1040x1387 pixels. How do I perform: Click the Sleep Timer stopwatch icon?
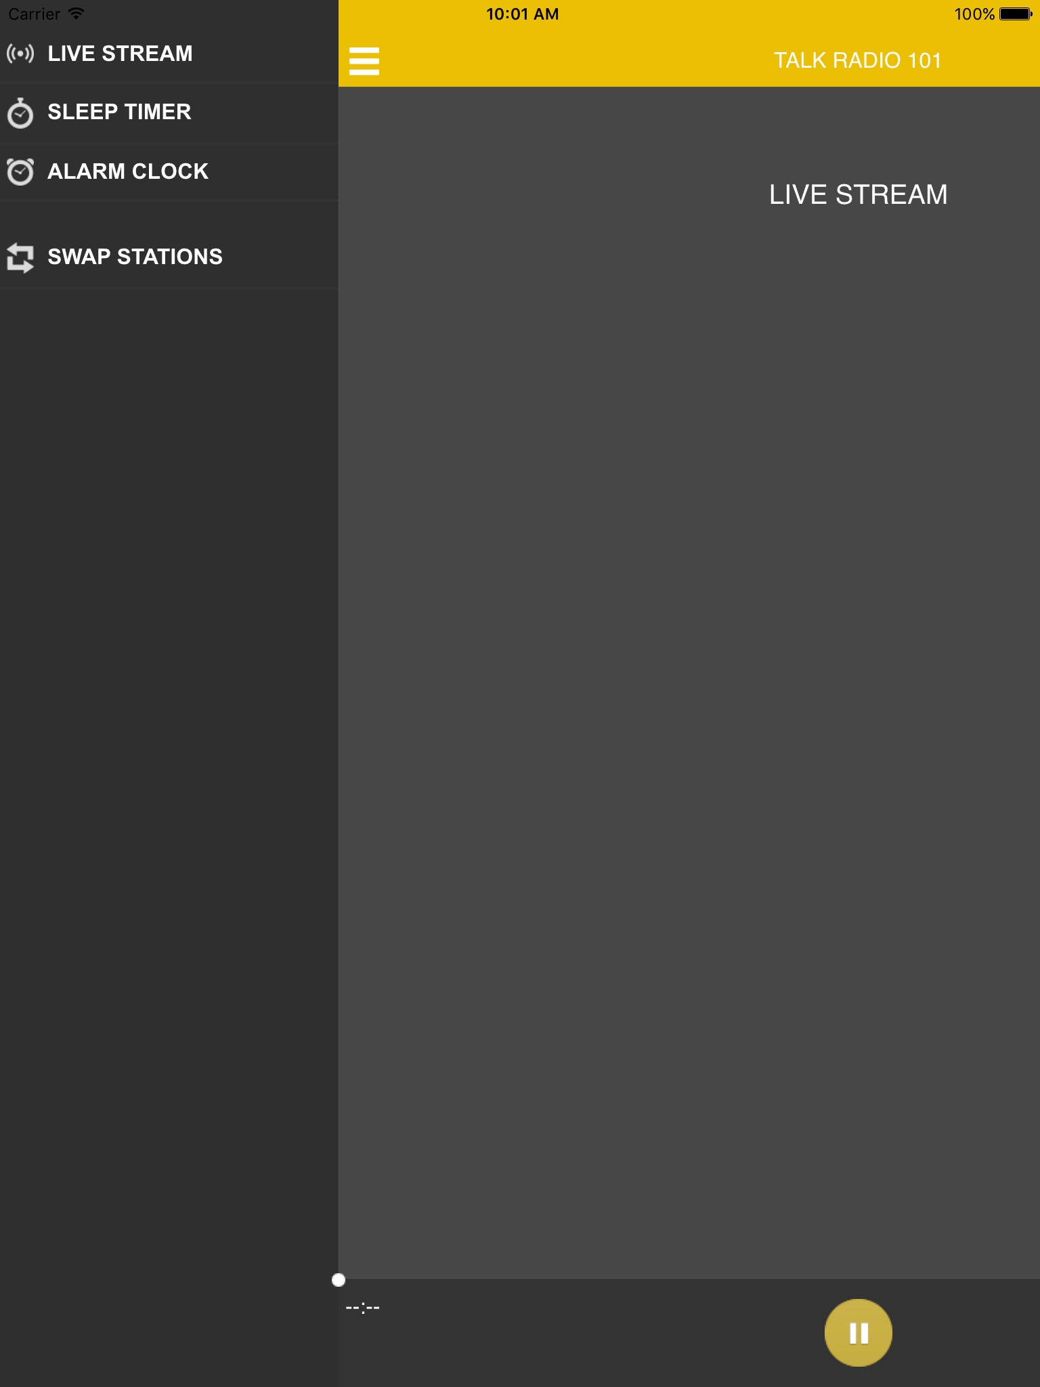[20, 112]
